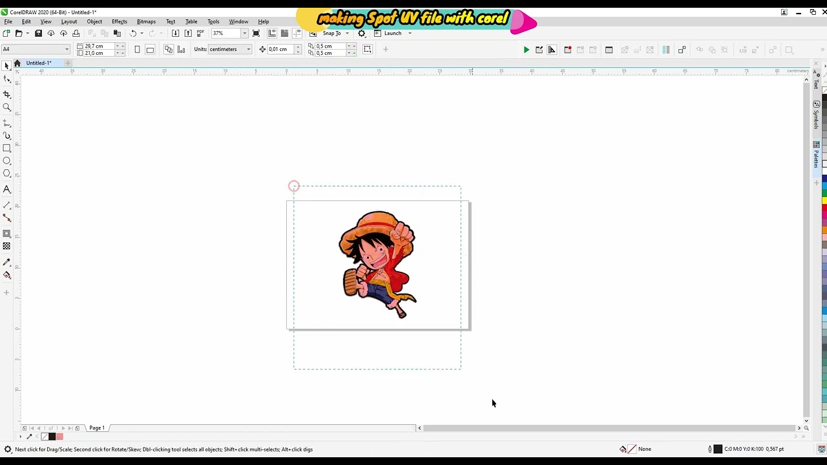Select the Polygon tool
Image resolution: width=827 pixels, height=465 pixels.
coord(6,173)
